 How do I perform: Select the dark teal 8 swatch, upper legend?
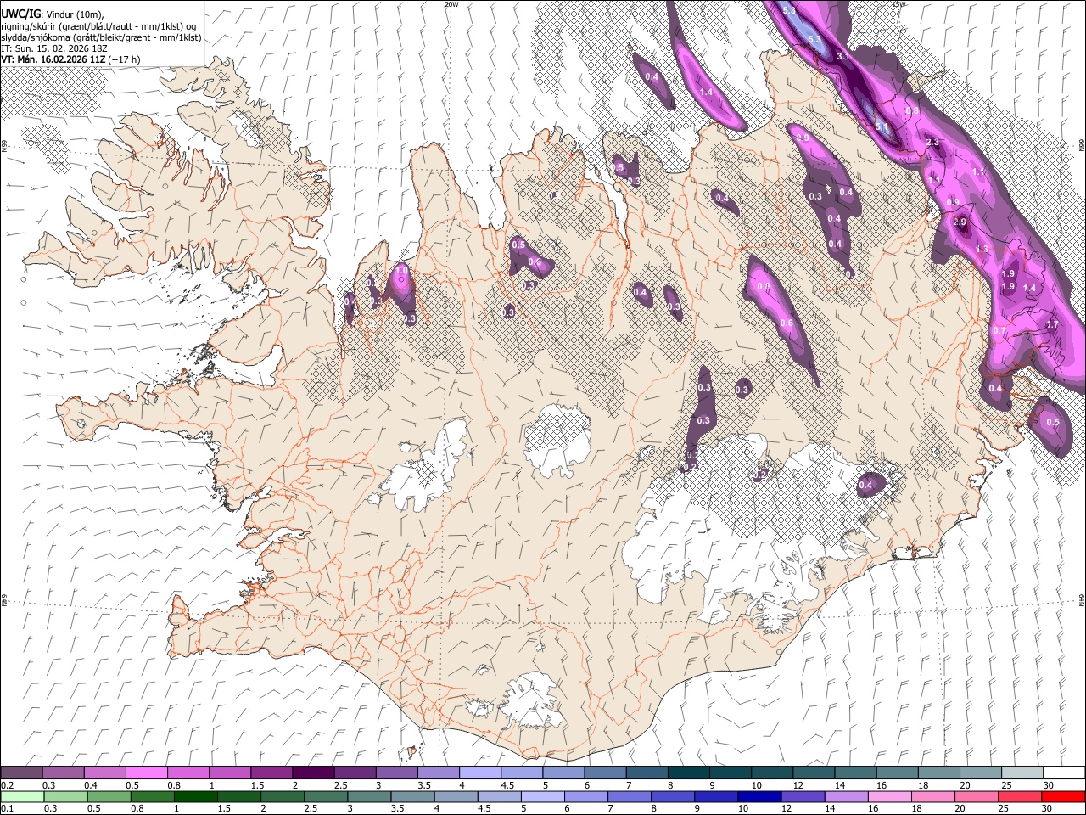pos(690,773)
